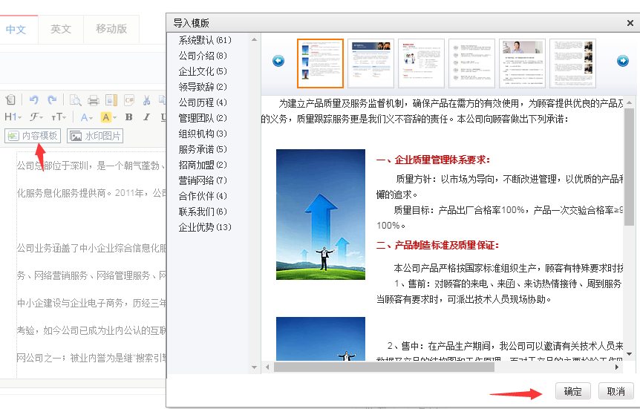Switch to the 中文 tab

pos(16,30)
